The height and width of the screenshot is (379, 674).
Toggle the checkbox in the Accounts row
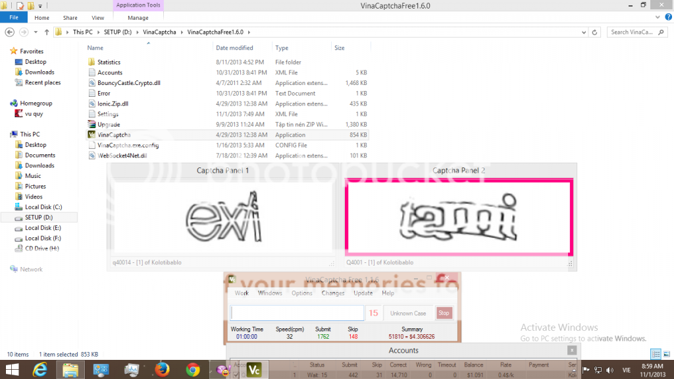(x=236, y=375)
